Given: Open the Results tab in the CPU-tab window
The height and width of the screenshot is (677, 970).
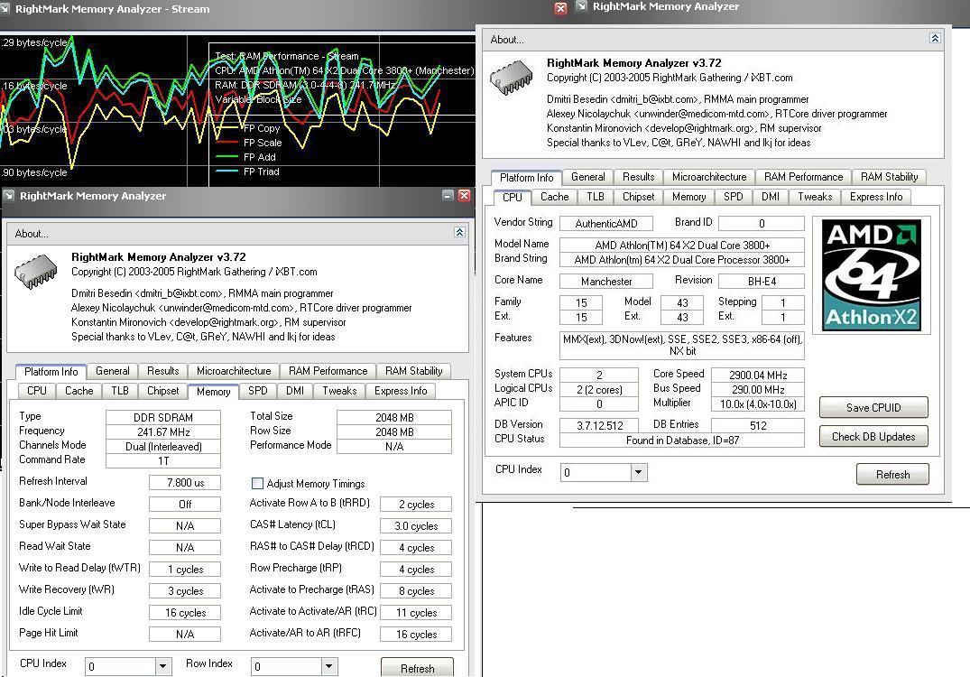Looking at the screenshot, I should tap(639, 176).
